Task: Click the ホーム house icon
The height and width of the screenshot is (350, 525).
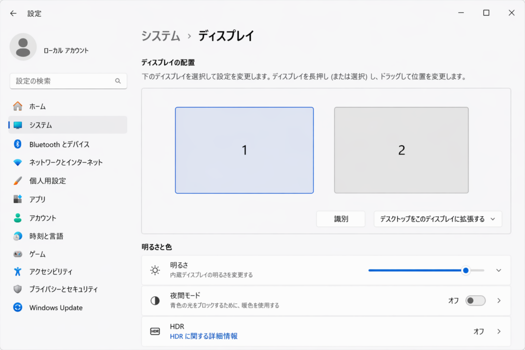Action: (x=18, y=107)
